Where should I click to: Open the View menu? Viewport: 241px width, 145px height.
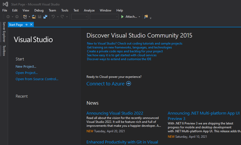(26, 10)
